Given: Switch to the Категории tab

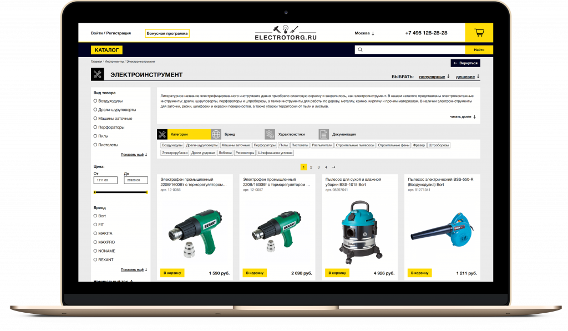Looking at the screenshot, I should (184, 134).
